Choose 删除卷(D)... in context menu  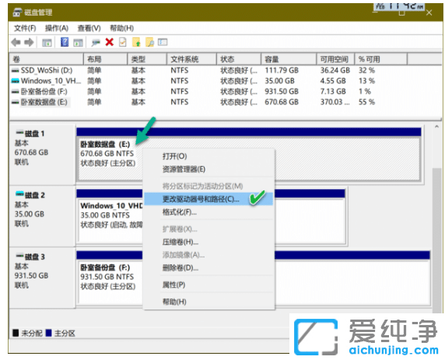(x=208, y=267)
